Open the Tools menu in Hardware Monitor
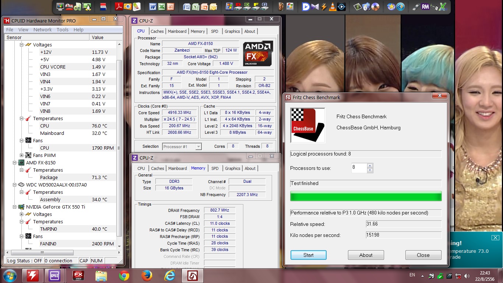This screenshot has width=503, height=283. tap(63, 29)
